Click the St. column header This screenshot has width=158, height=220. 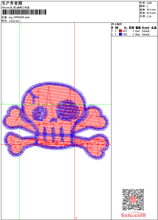click(125, 28)
